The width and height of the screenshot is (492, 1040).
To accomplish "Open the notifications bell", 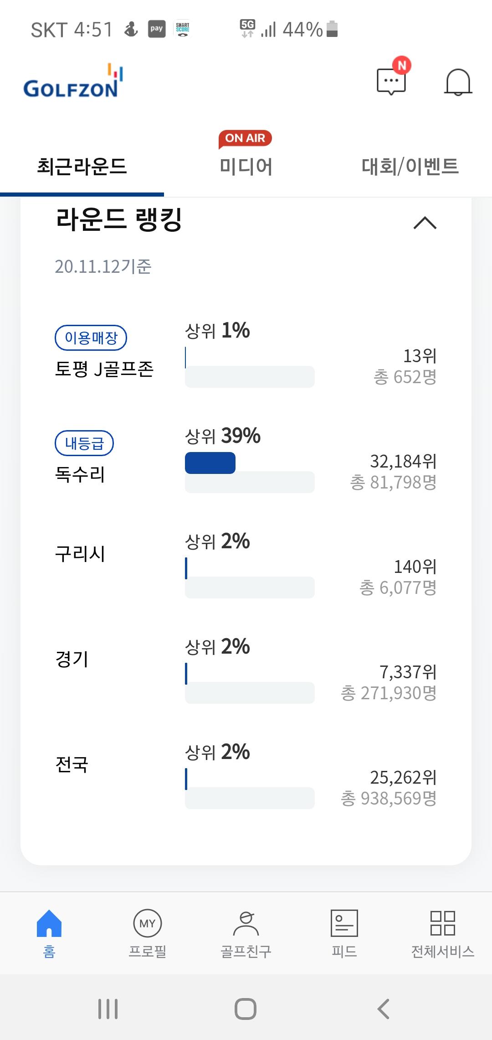I will [x=457, y=82].
